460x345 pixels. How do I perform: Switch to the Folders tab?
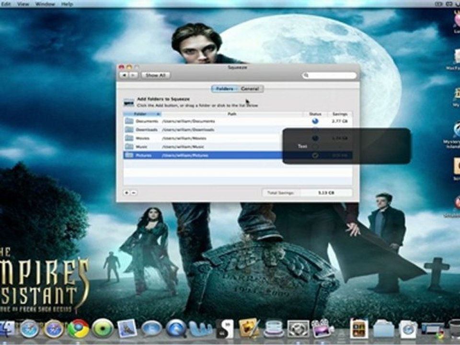coord(225,89)
